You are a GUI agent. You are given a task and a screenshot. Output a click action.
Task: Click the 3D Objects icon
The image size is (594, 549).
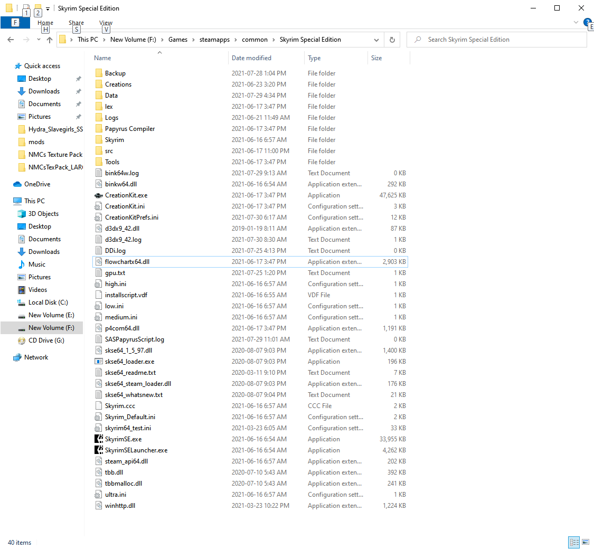pos(22,214)
